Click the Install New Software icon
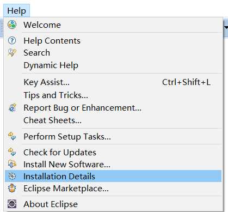Viewport: 228px width, 212px height. [12, 164]
